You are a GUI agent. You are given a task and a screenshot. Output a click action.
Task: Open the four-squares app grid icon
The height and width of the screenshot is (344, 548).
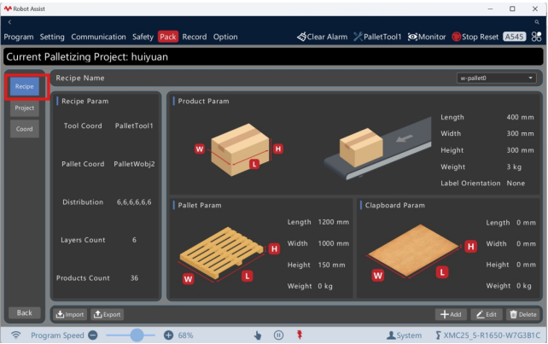(536, 37)
